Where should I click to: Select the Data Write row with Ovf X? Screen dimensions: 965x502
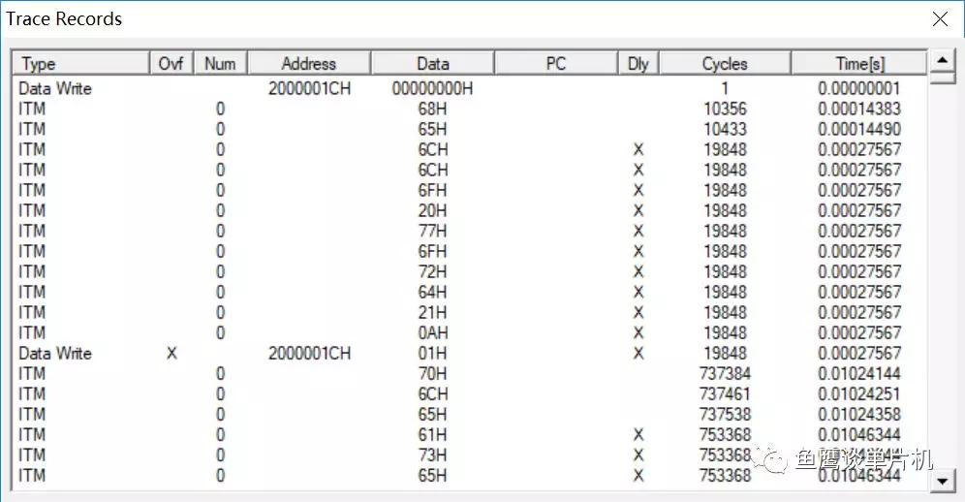470,354
